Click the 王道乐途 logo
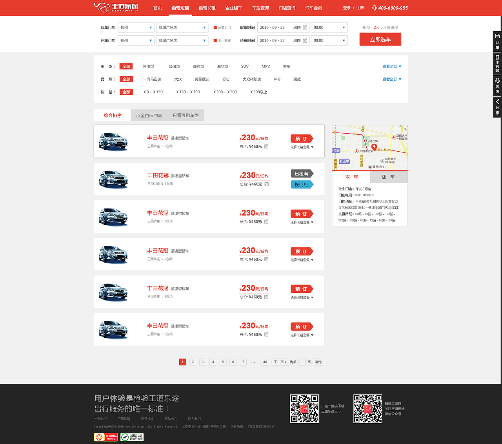The height and width of the screenshot is (444, 502). [x=116, y=7]
